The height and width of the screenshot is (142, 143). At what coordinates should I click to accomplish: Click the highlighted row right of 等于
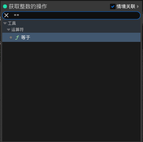[85, 37]
